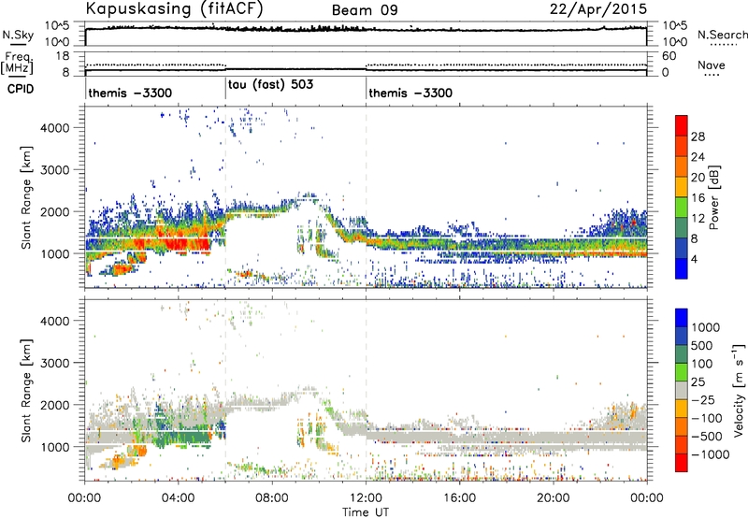
Task: Click the power panel 'Slant Range [km]' label
Action: point(26,197)
